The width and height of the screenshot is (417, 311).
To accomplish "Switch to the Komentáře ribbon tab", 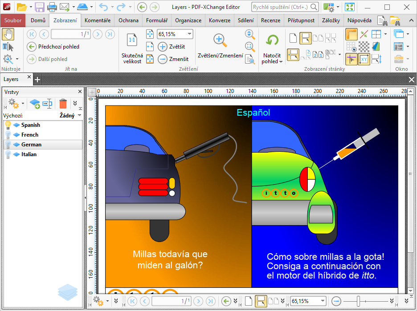I will (x=98, y=20).
